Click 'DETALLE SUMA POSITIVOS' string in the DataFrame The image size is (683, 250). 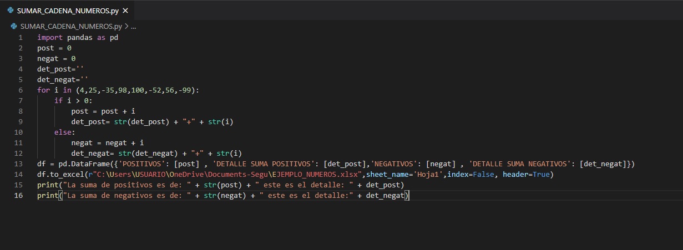coord(265,164)
